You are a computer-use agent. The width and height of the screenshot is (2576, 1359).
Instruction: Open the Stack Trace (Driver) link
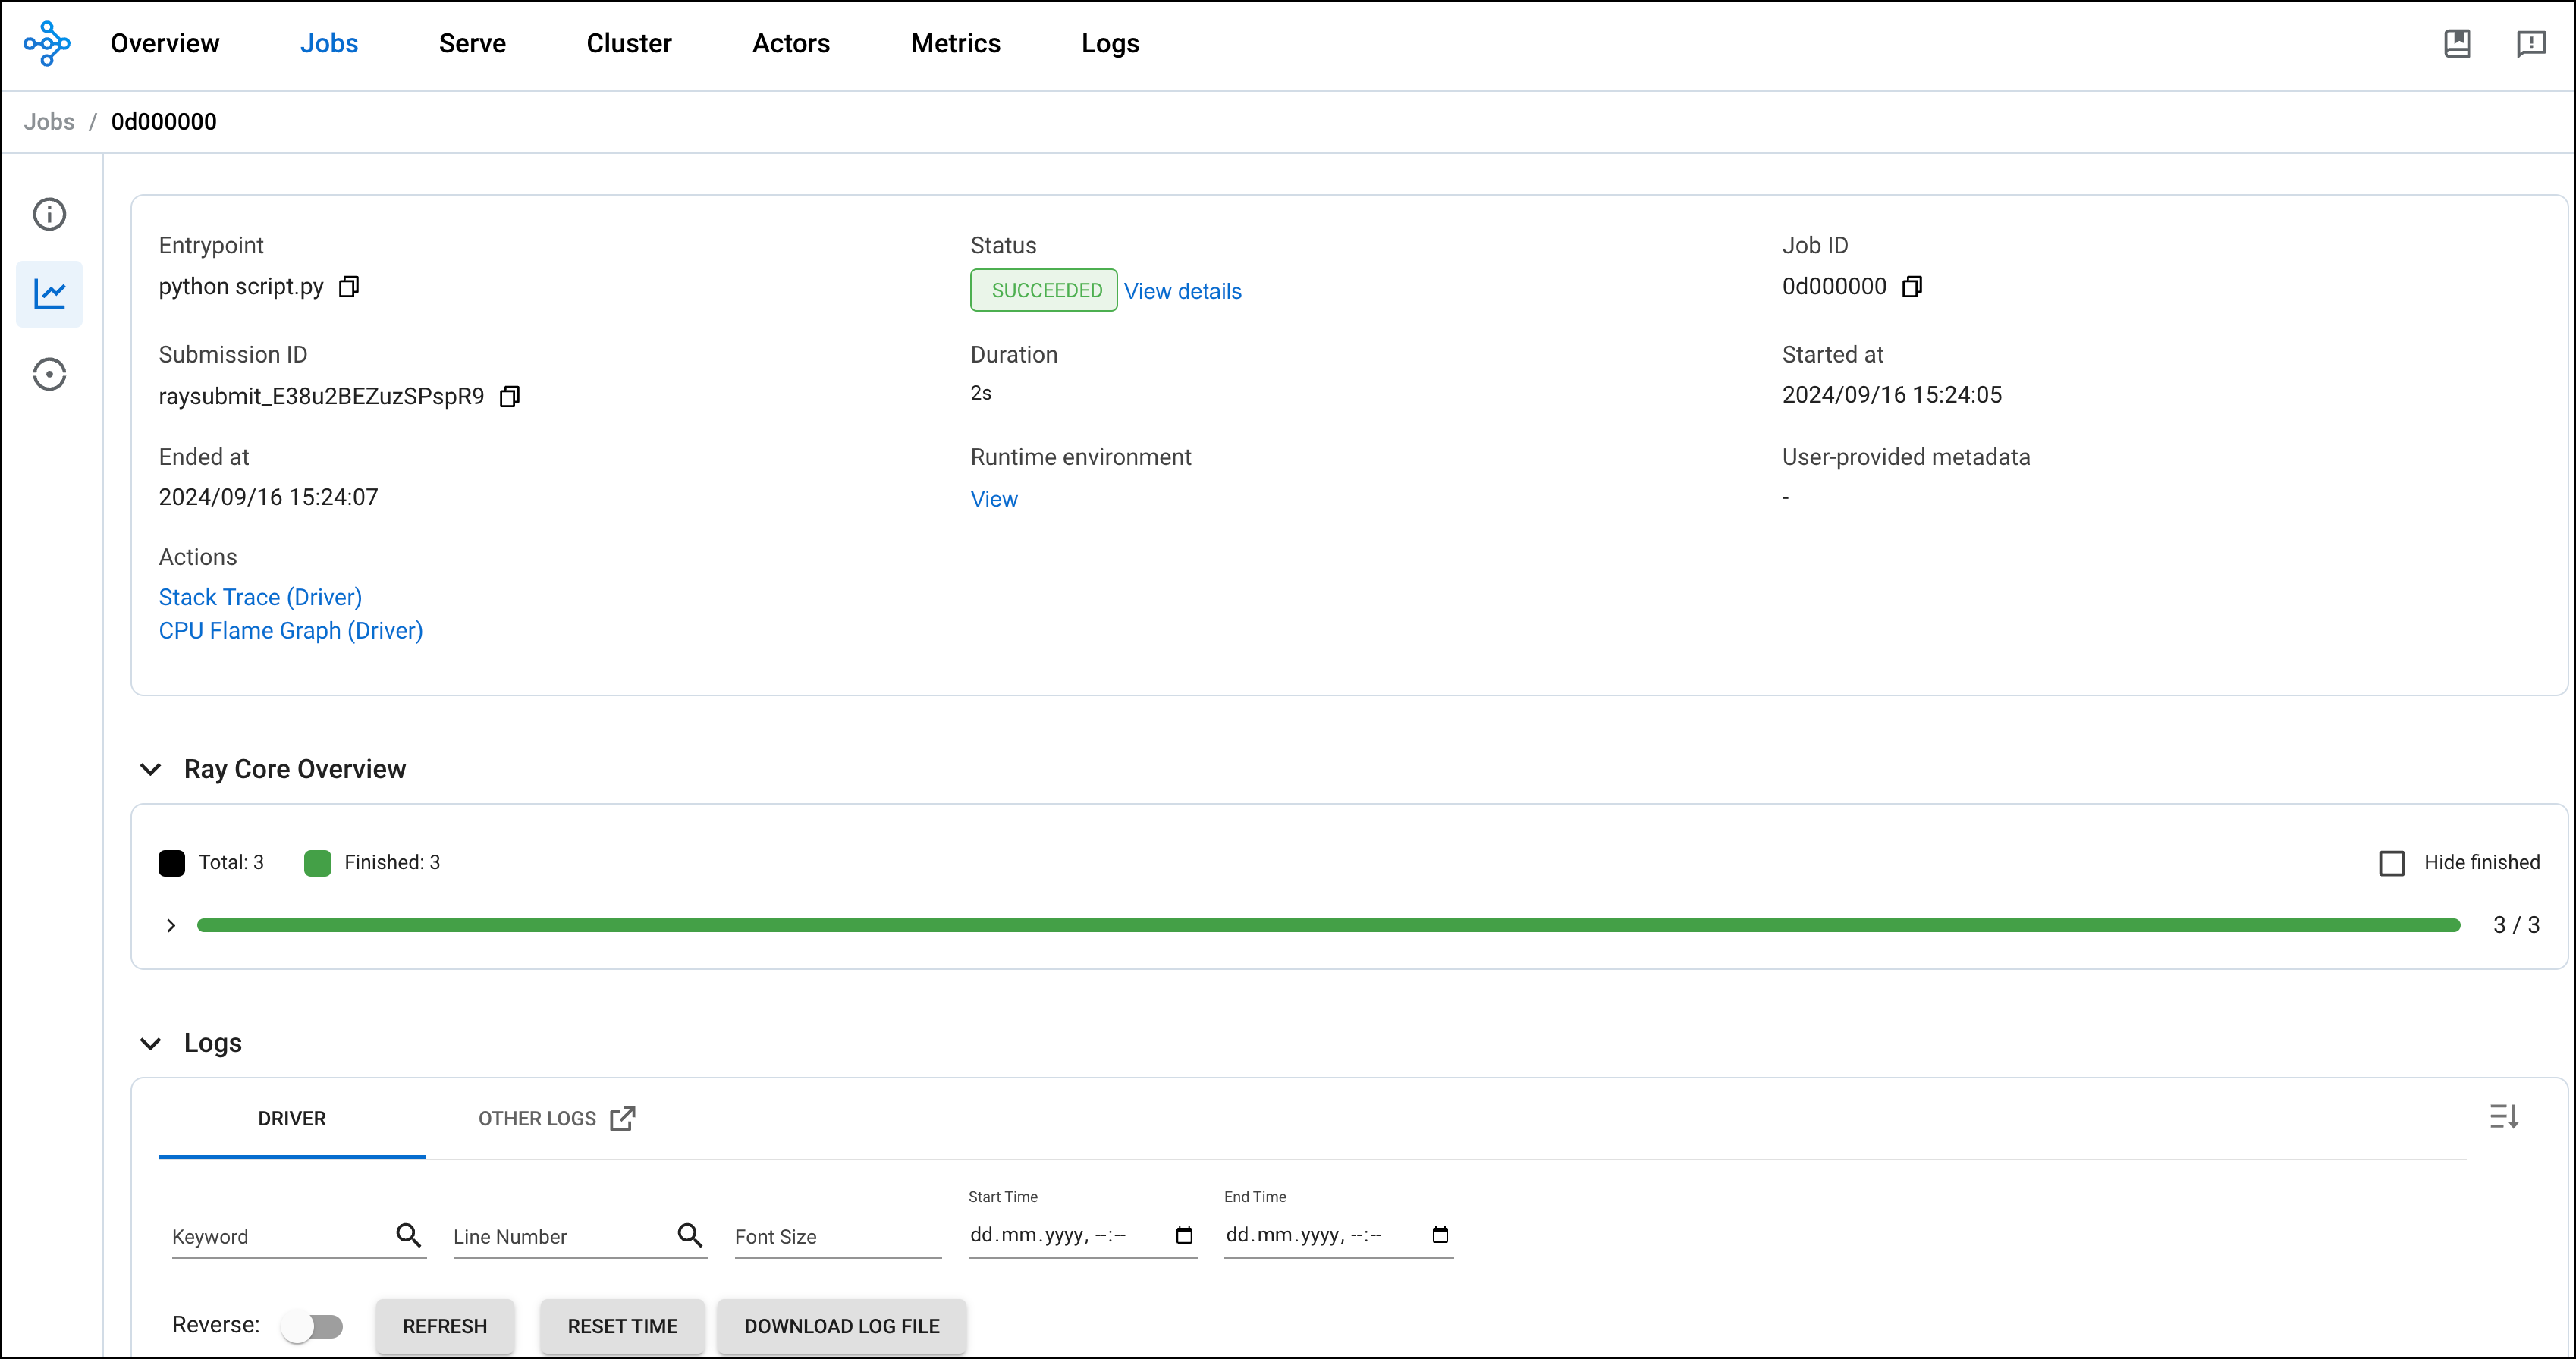tap(259, 597)
